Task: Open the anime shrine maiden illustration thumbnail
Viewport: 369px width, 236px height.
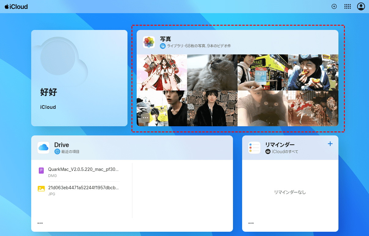Action: tap(162, 72)
